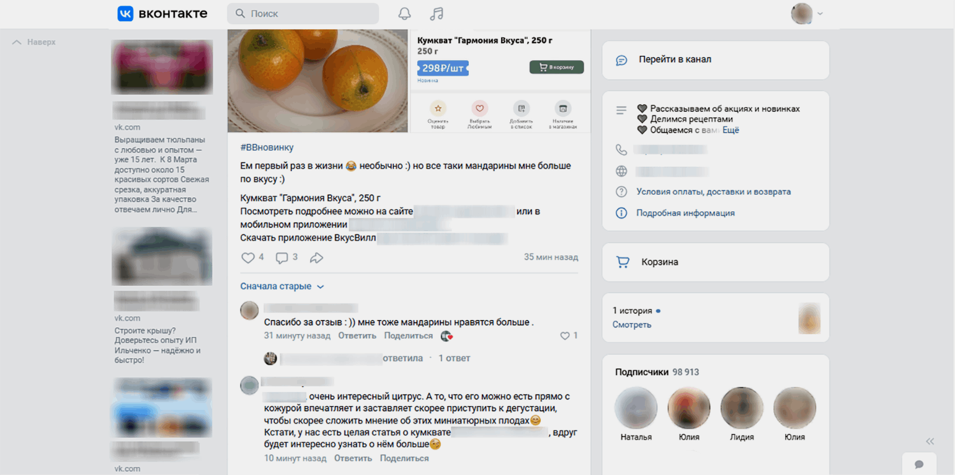Collapse the side panel via double chevron
The width and height of the screenshot is (955, 475).
[x=930, y=442]
